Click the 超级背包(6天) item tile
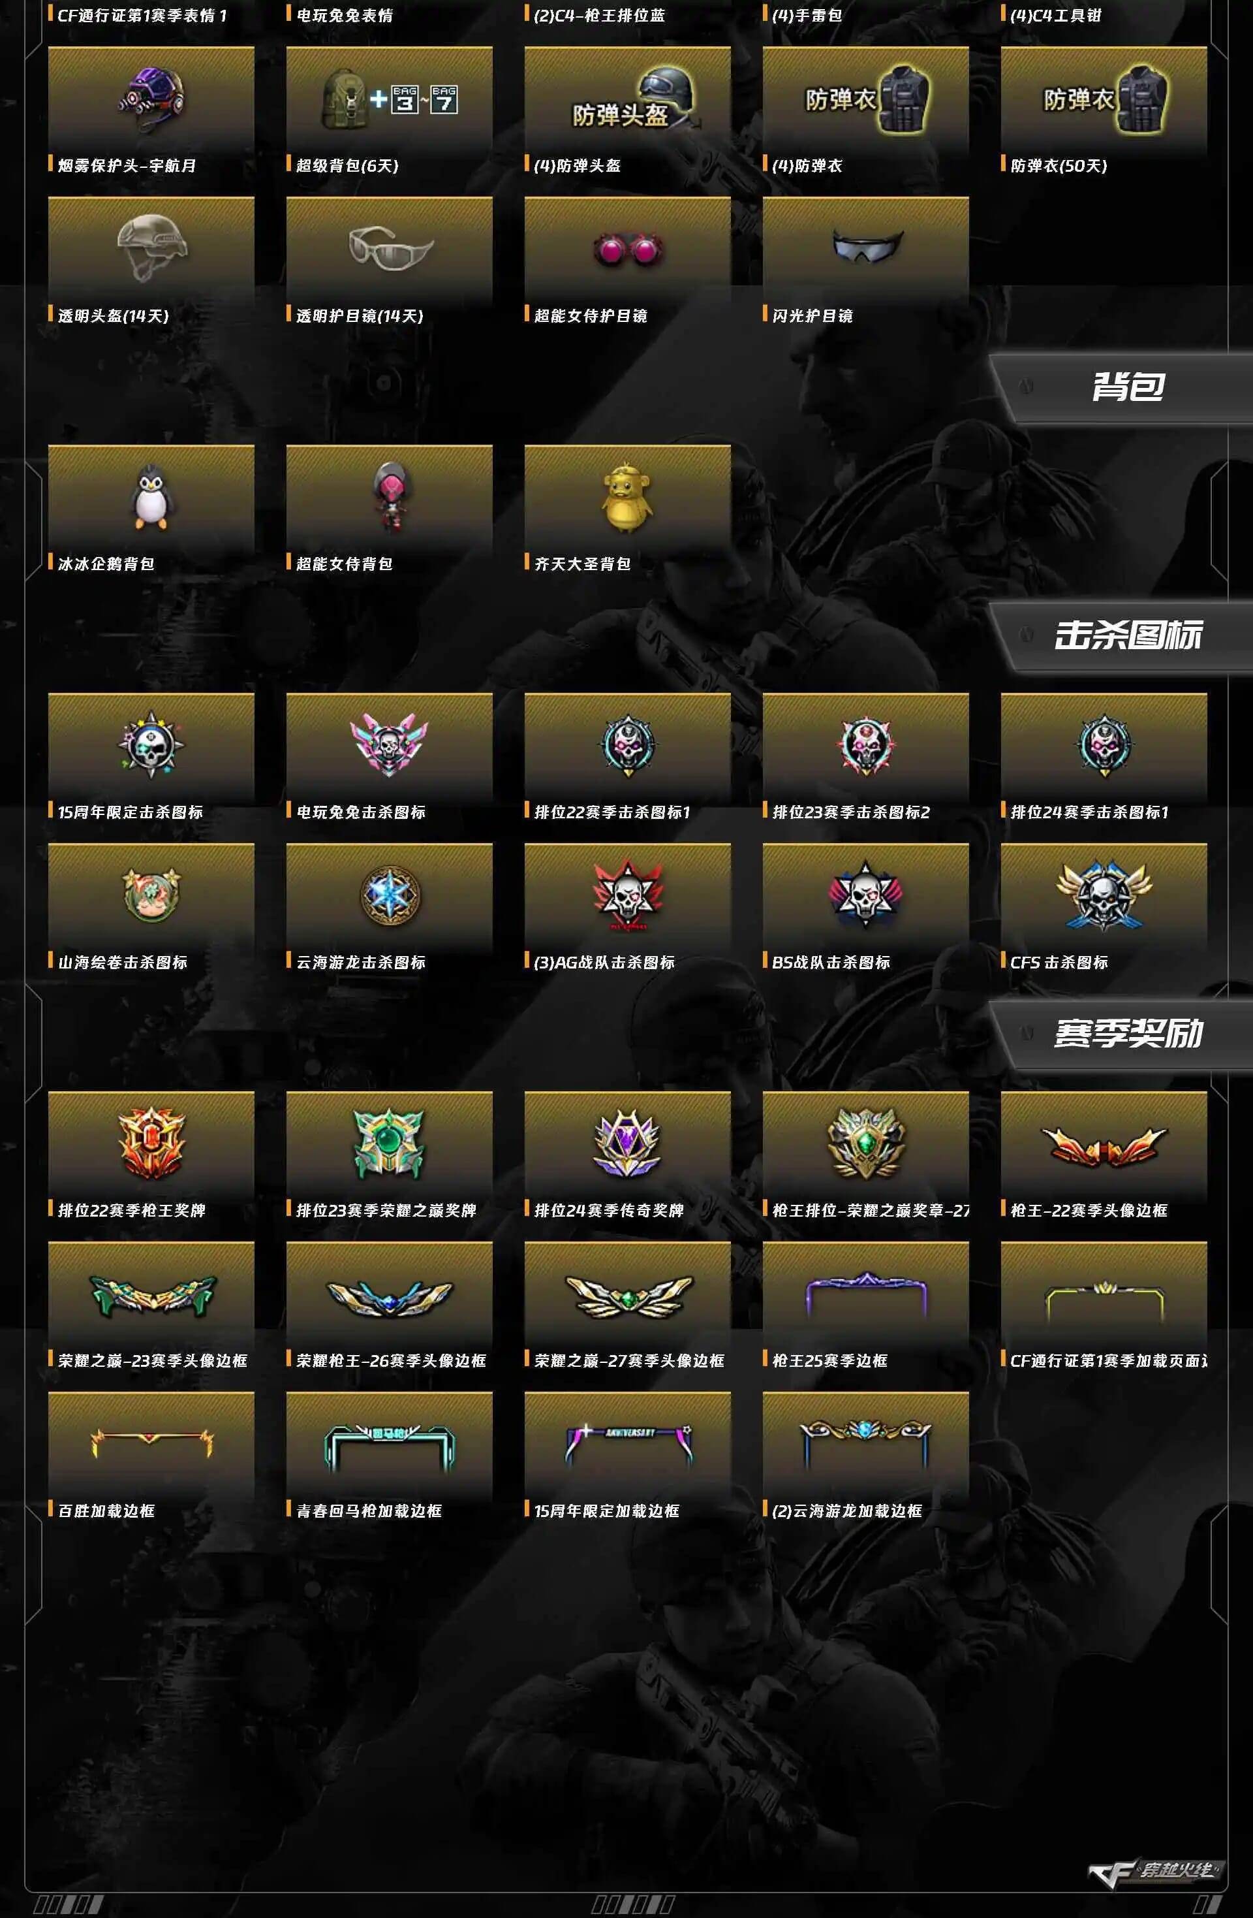Viewport: 1253px width, 1918px height. pos(389,111)
